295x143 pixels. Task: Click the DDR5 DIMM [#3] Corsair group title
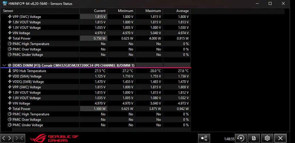point(73,66)
